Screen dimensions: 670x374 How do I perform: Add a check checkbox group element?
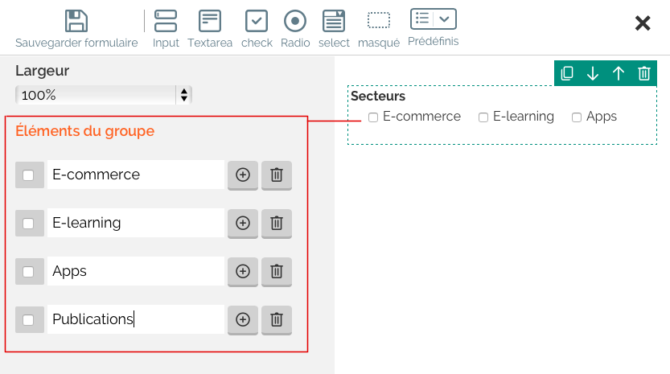[257, 22]
